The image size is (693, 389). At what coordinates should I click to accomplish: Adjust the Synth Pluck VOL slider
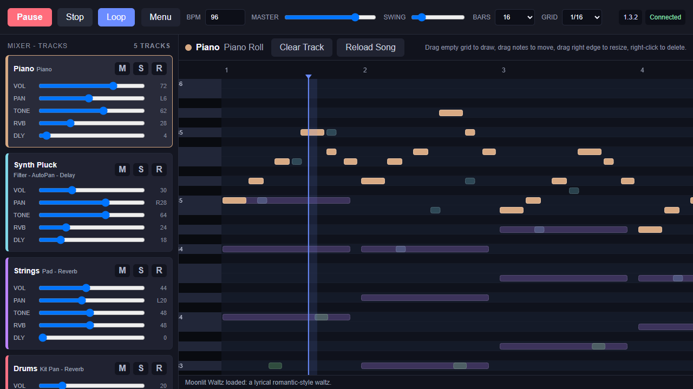coord(91,190)
